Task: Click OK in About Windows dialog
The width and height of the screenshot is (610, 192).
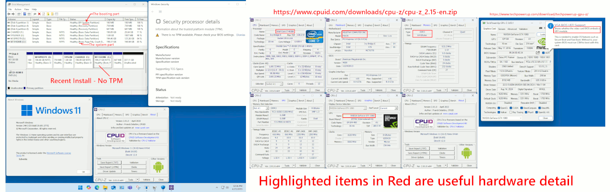Action: pos(83,172)
